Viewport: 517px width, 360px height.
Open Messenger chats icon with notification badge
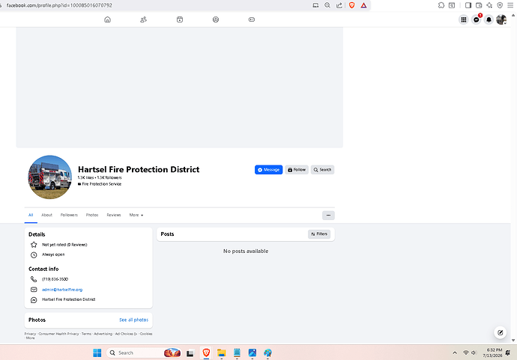pyautogui.click(x=476, y=19)
